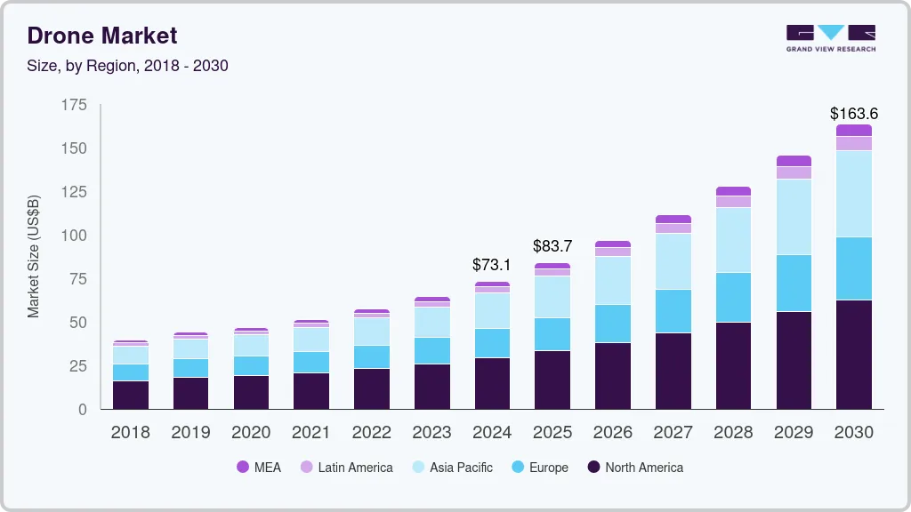Expand details for the 2024 bar
Viewport: 911px width, 512px height.
click(492, 347)
